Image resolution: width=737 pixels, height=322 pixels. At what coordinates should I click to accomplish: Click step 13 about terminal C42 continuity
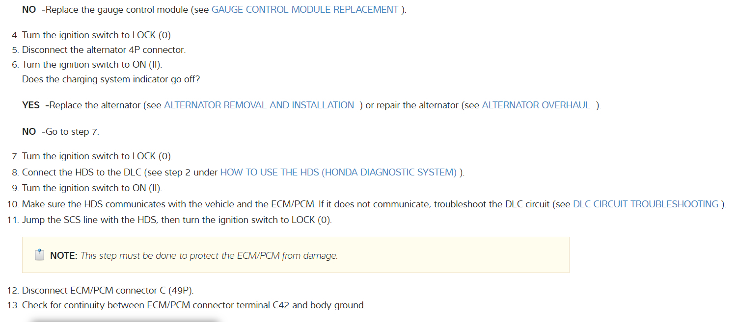(x=193, y=305)
